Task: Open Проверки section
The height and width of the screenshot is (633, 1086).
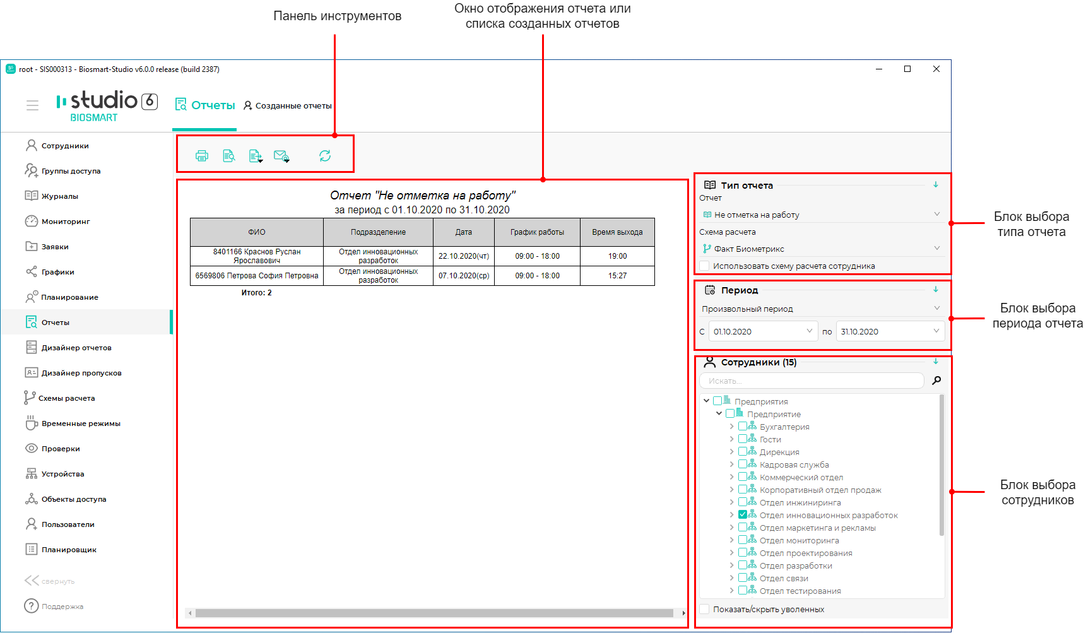Action: pos(61,449)
